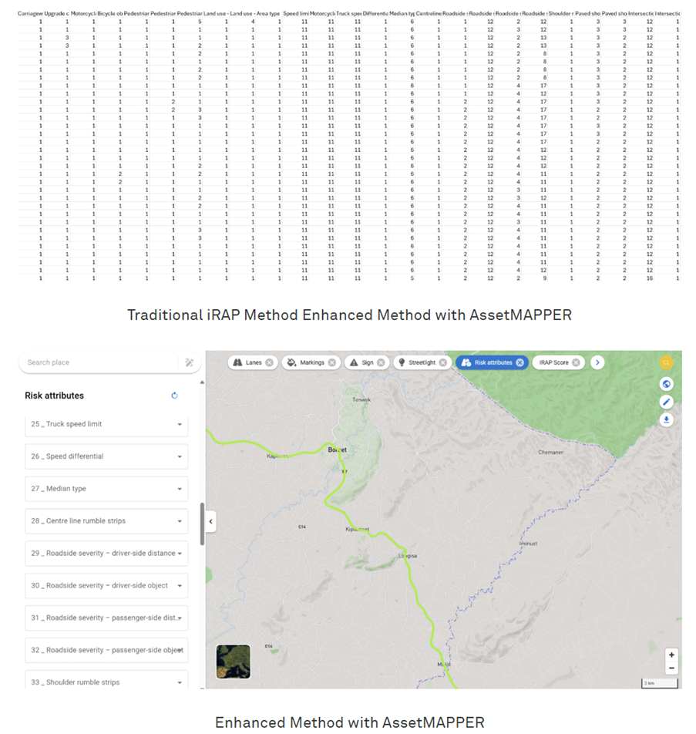Select the pencil edit tool
Viewport: 696px width, 734px height.
coord(667,402)
